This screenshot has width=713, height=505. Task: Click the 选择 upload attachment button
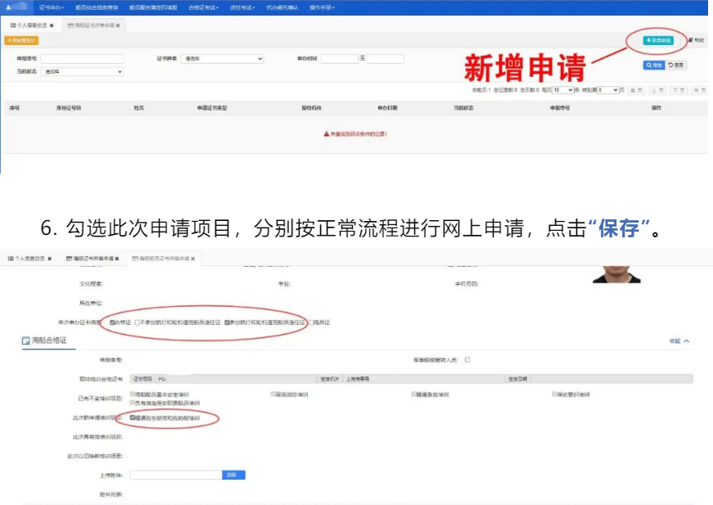pos(233,475)
